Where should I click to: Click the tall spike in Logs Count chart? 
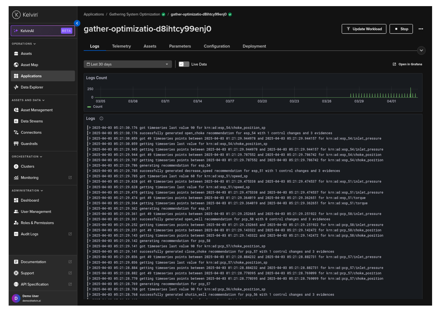(410, 92)
